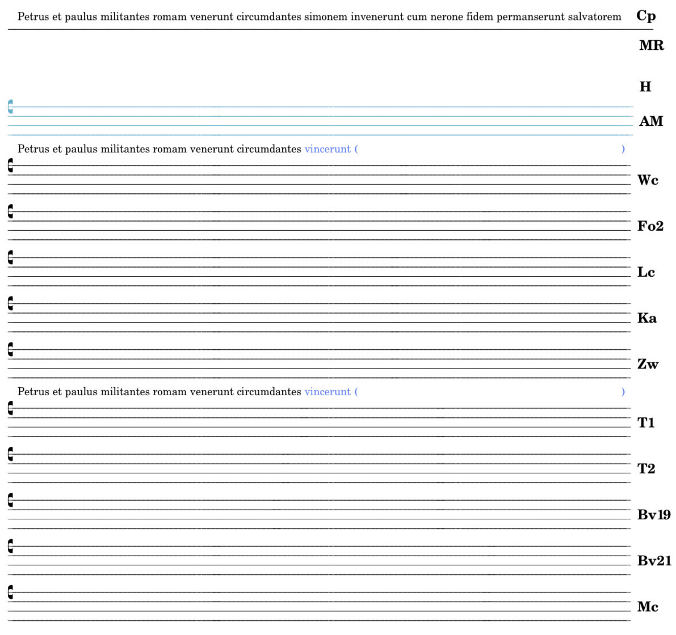The image size is (676, 635).
Task: Select the clef on the Ka staff
Action: click(x=10, y=303)
